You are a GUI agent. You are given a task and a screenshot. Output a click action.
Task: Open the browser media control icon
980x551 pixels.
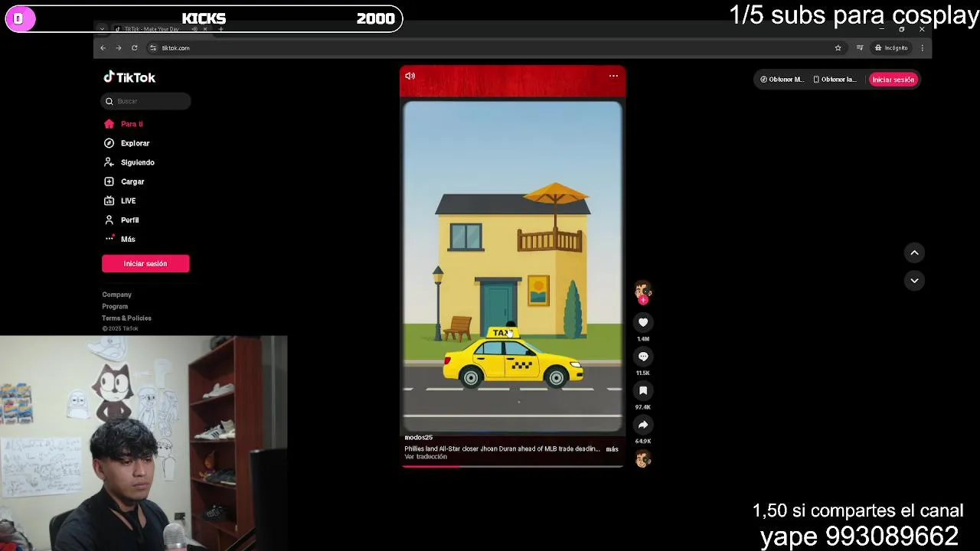click(860, 47)
